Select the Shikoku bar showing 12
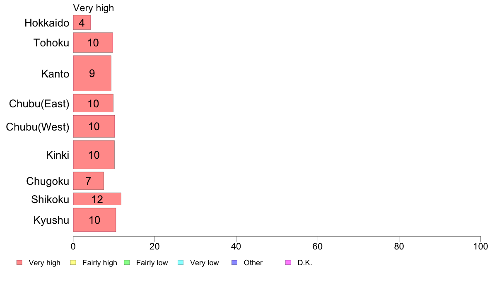 click(x=97, y=199)
